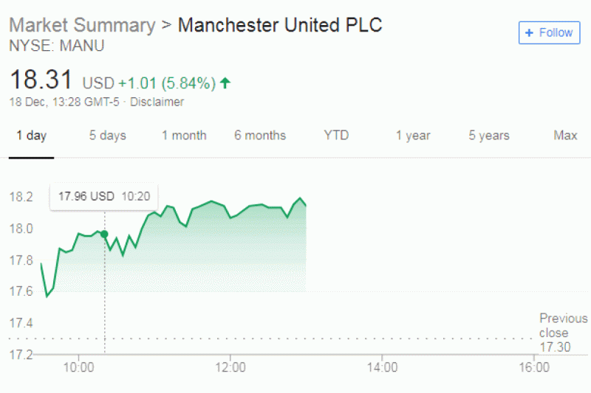The width and height of the screenshot is (591, 393).
Task: Click the Previous close 17.30 label
Action: click(563, 333)
